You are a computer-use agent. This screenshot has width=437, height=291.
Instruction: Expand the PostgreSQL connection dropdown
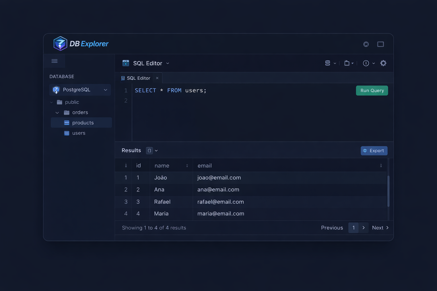[x=105, y=90]
